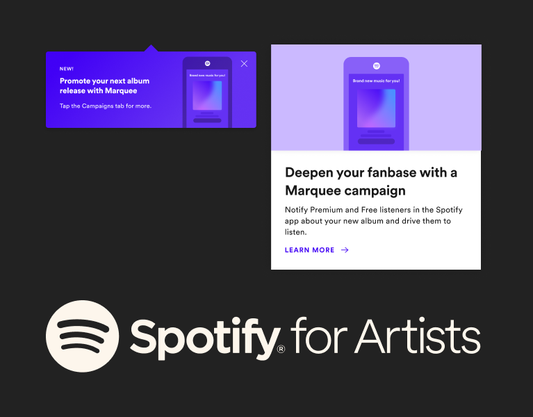This screenshot has width=533, height=417.
Task: Click the 'for Artists' logo text
Action: (x=386, y=336)
